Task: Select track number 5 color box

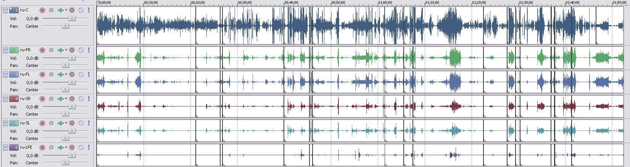Action: coord(14,123)
